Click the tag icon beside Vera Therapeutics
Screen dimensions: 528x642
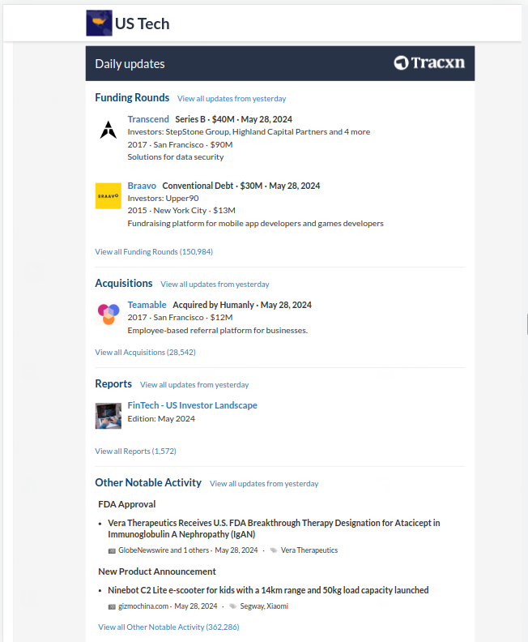(x=274, y=550)
